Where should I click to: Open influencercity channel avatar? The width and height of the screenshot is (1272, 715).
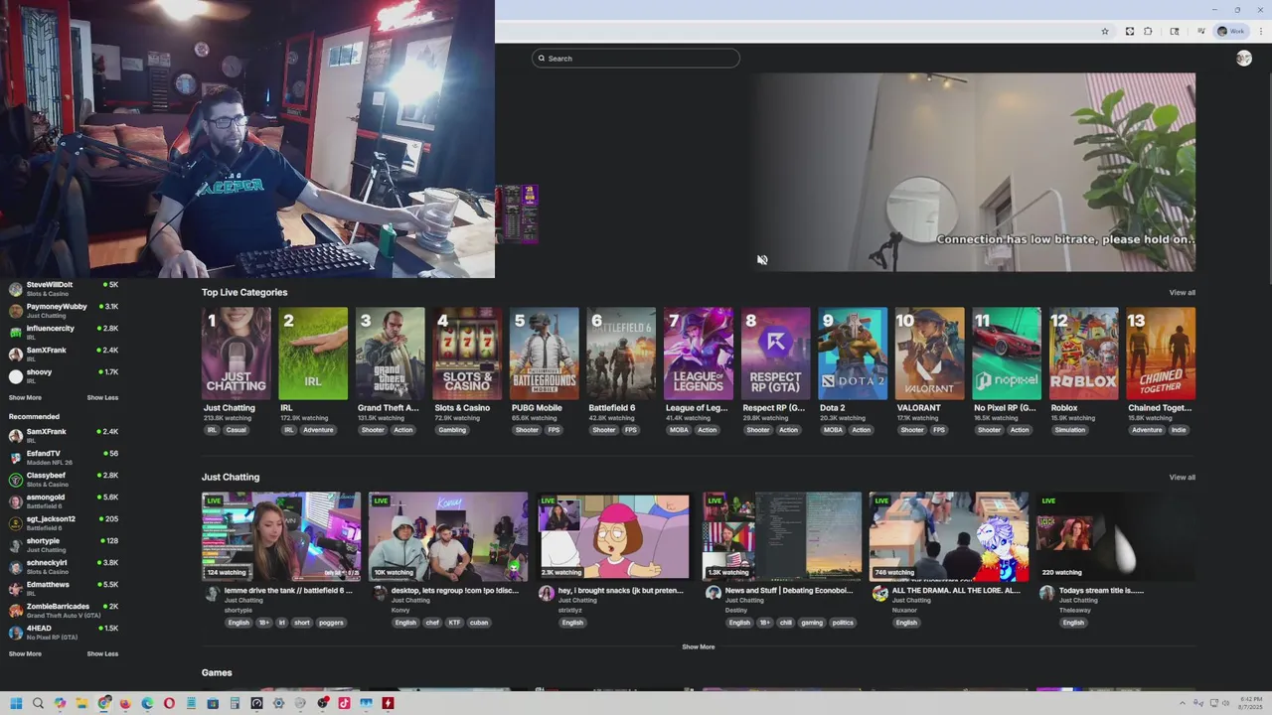pos(15,333)
